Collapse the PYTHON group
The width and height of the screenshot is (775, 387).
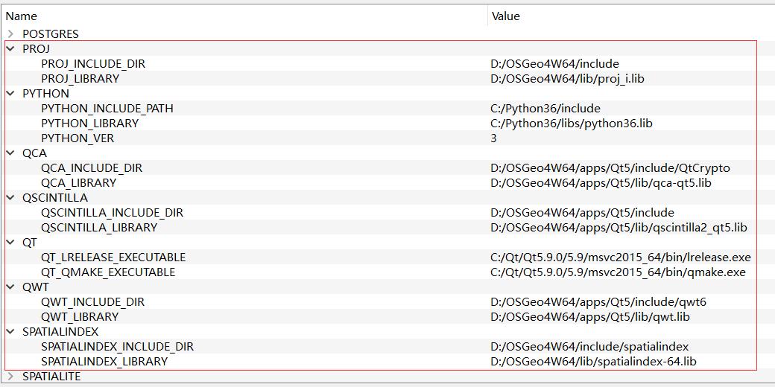(10, 93)
